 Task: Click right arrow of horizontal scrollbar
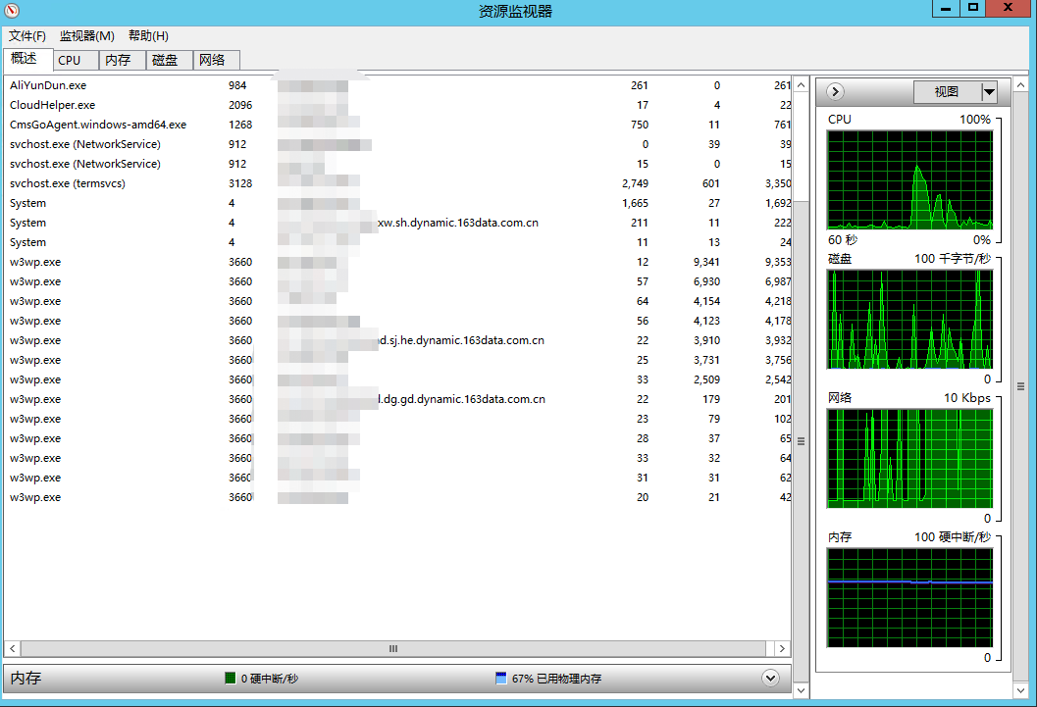coord(782,649)
